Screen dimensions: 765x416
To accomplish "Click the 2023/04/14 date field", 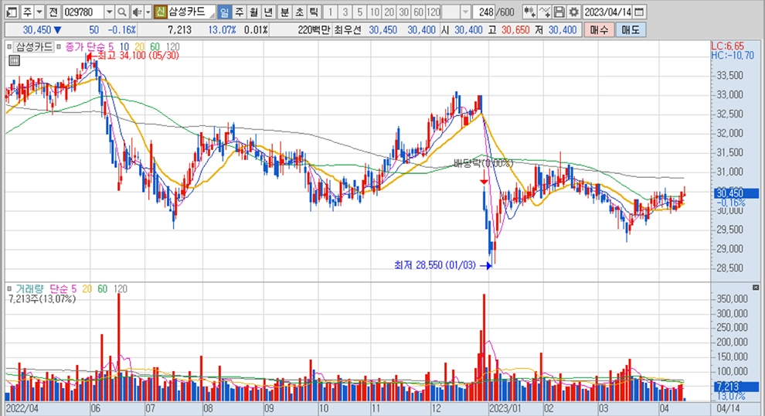I will [607, 12].
